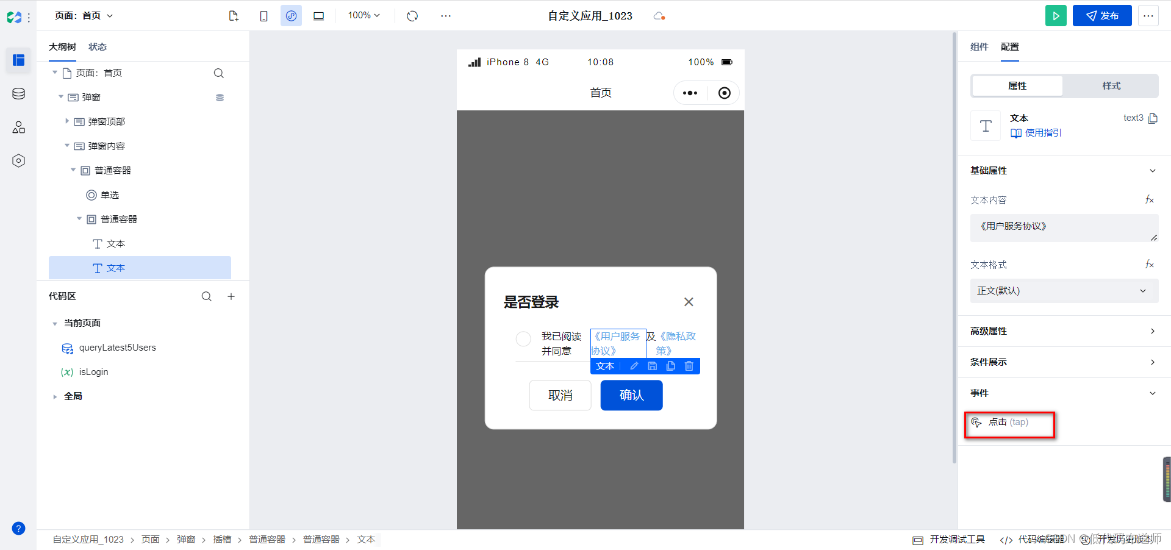
Task: Switch to mobile phone preview icon
Action: [x=263, y=16]
